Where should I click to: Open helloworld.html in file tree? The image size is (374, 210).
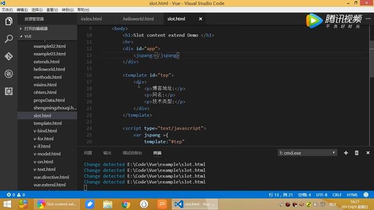pyautogui.click(x=49, y=69)
